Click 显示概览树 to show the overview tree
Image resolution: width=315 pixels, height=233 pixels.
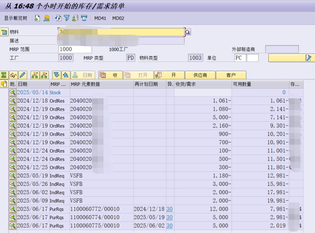pos(15,18)
